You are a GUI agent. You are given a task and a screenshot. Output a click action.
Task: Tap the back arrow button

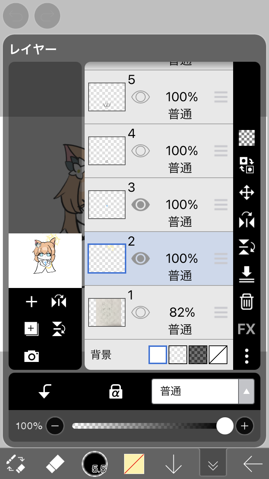(253, 465)
